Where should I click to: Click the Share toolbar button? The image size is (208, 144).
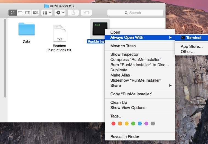pos(73,13)
